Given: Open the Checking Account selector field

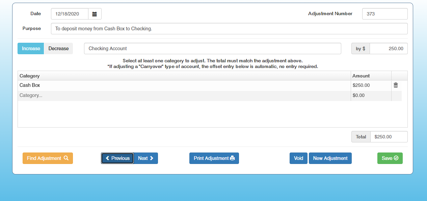Looking at the screenshot, I should tap(212, 48).
